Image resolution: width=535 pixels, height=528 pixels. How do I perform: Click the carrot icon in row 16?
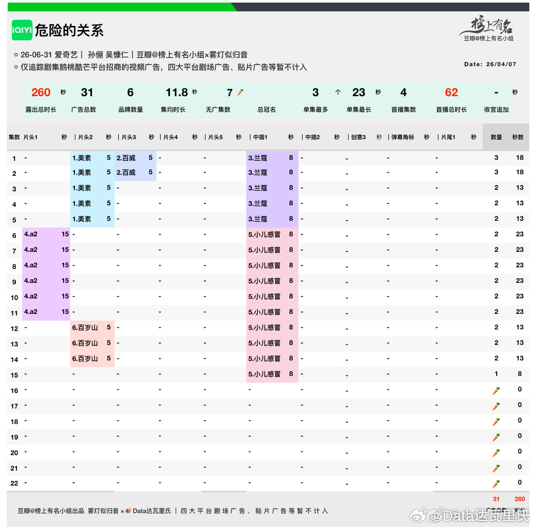pyautogui.click(x=496, y=390)
